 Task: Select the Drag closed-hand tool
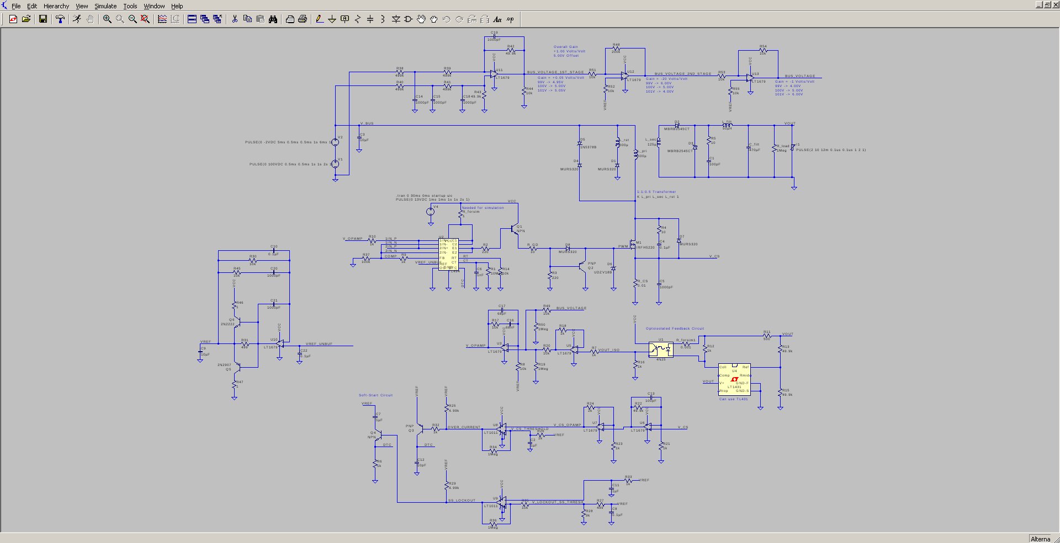[434, 19]
